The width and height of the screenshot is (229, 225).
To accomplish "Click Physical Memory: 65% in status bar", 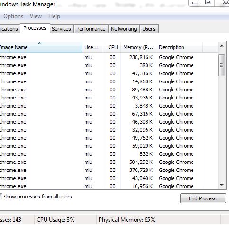I will click(127, 220).
